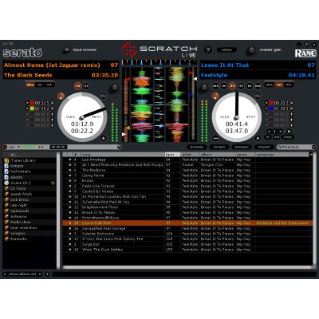Click right deck fast rewind bend button
The height and width of the screenshot is (319, 319).
point(215,86)
